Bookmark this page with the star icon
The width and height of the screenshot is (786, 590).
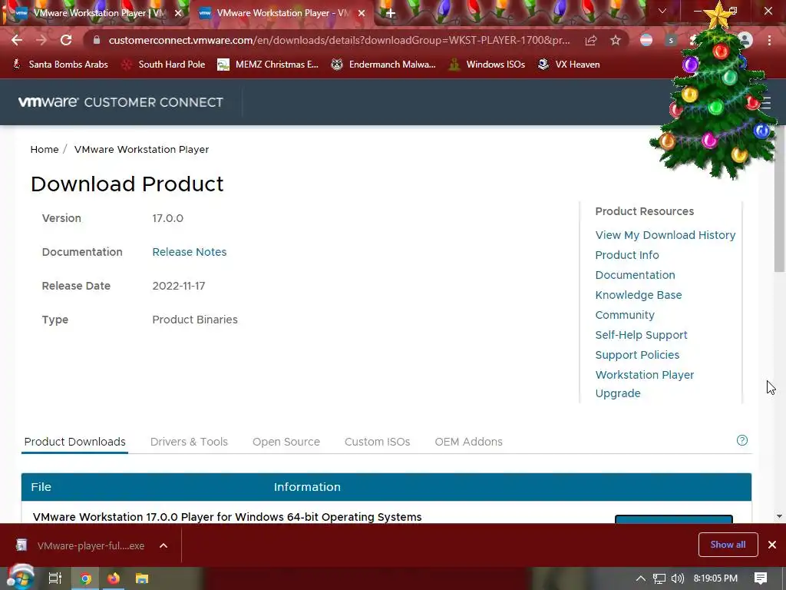tap(616, 40)
